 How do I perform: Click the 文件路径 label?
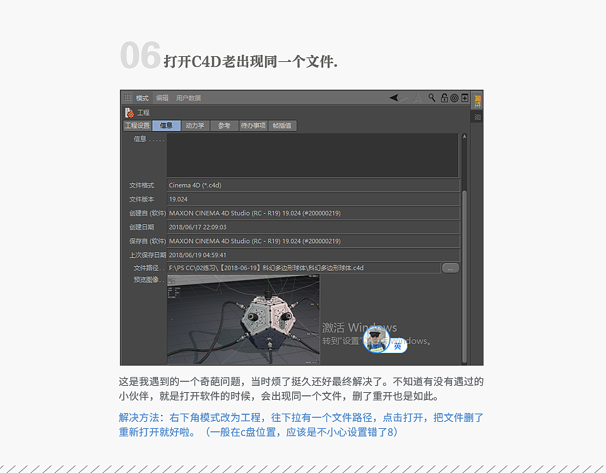(146, 268)
